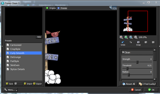Screen dimensions: 160x94
Task: Switch to the Original view tab
Action: pos(51,8)
